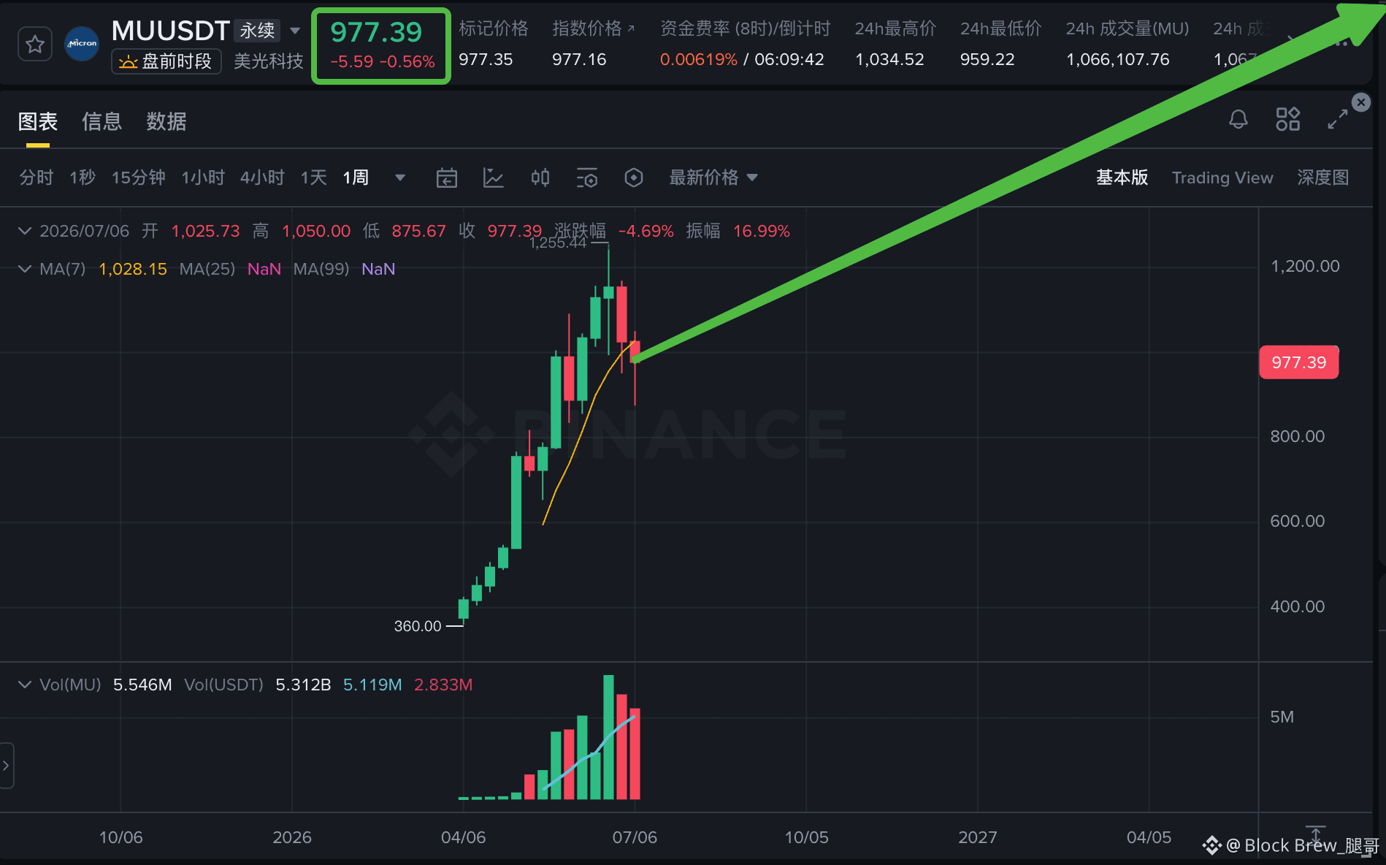Click the funding rate 0.00619%
Viewport: 1386px width, 865px height.
(699, 59)
